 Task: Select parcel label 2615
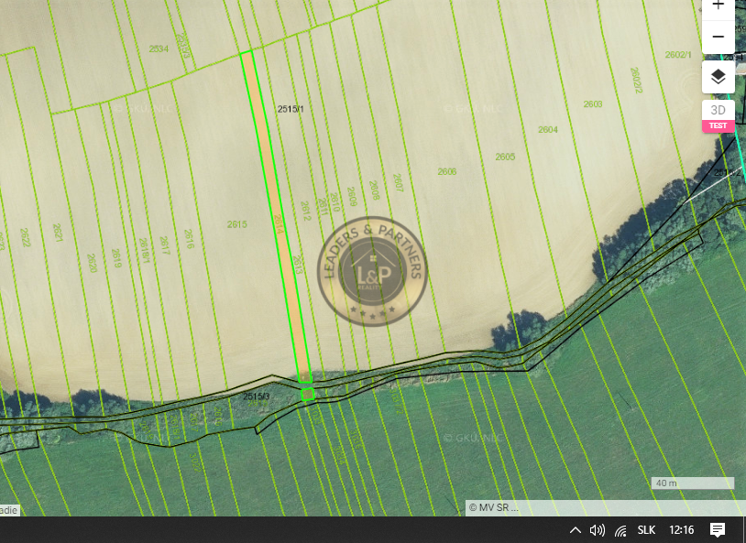tap(237, 224)
